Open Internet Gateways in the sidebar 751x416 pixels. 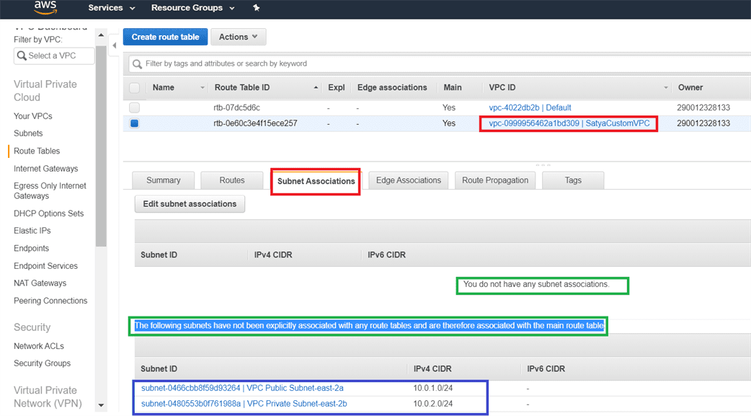[45, 169]
